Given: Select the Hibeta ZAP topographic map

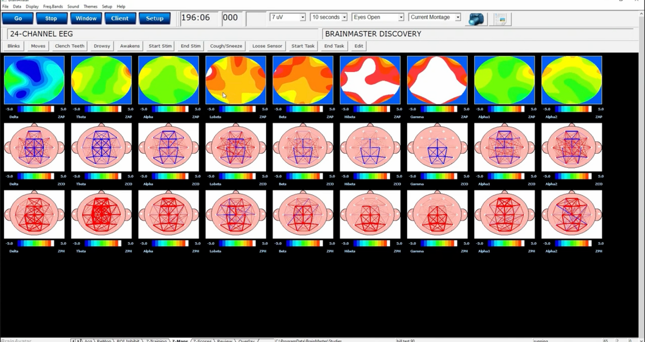Looking at the screenshot, I should (370, 80).
